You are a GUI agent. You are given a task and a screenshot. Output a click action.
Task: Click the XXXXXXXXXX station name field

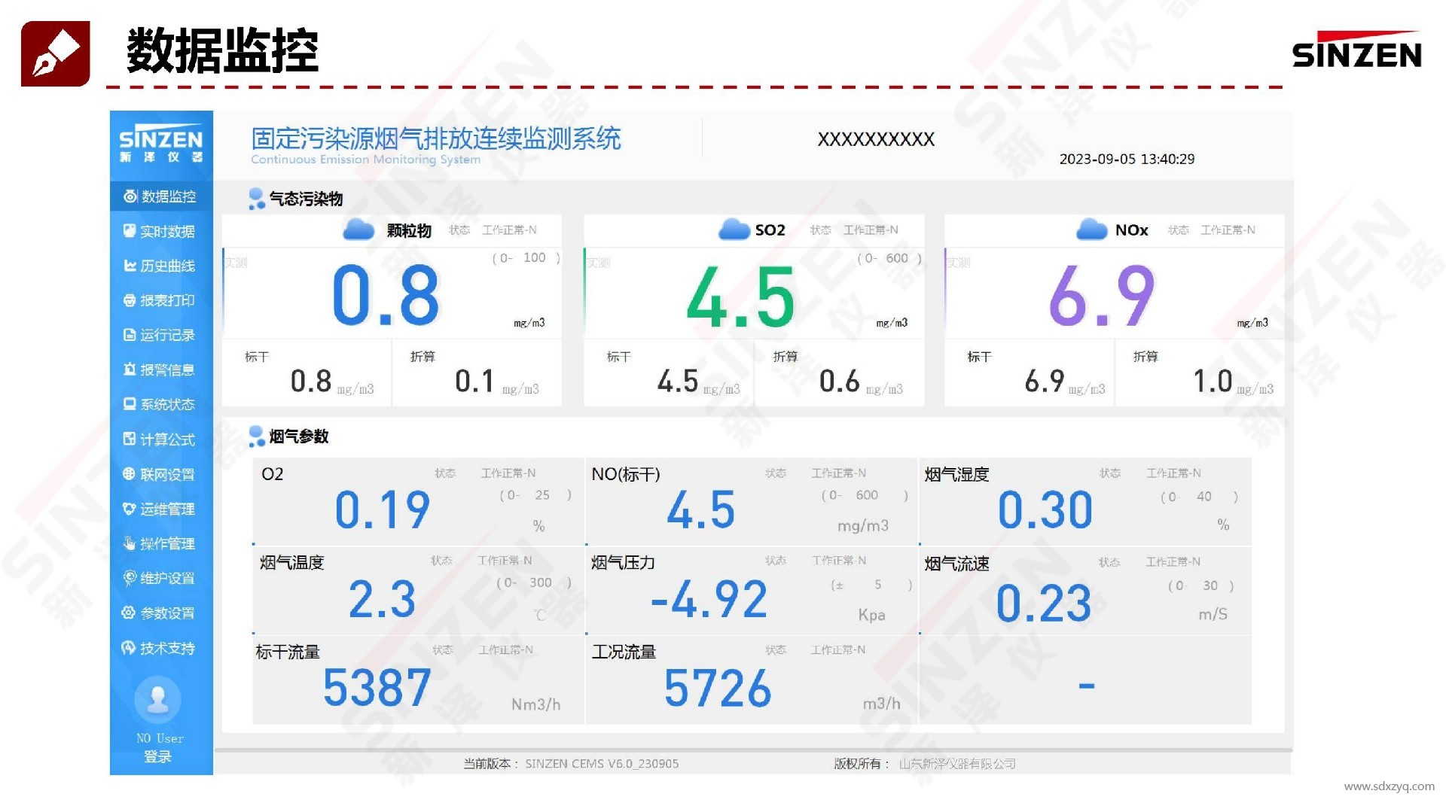876,138
